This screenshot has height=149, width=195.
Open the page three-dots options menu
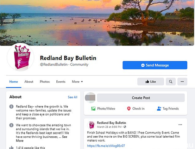click(x=182, y=82)
